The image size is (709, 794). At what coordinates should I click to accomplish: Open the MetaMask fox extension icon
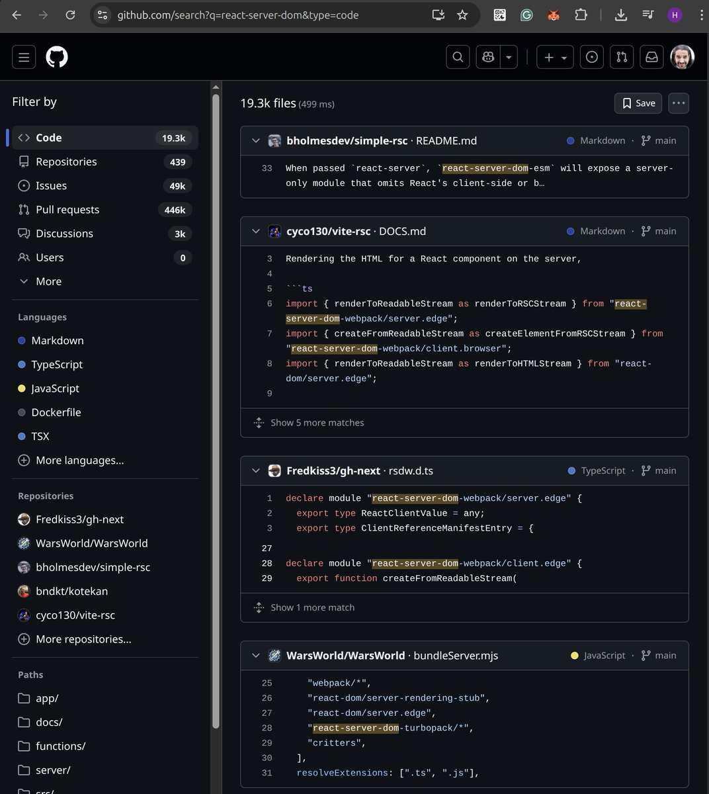[x=554, y=15]
